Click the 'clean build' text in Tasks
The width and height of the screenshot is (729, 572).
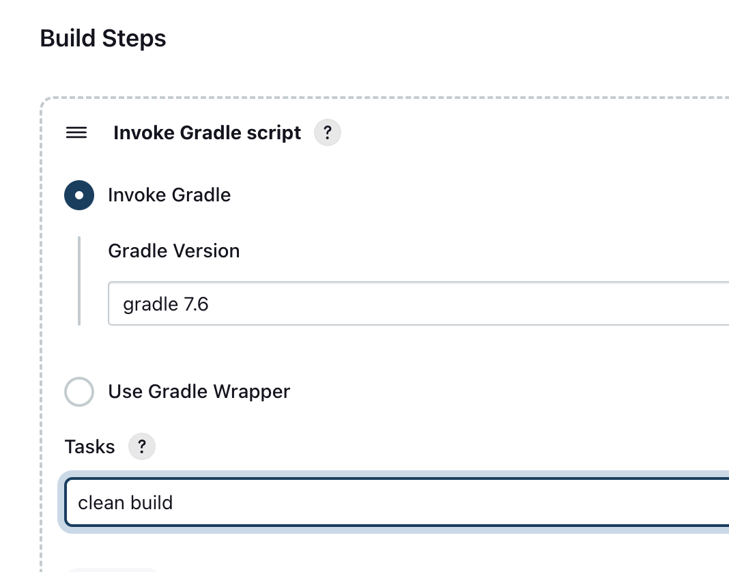126,503
